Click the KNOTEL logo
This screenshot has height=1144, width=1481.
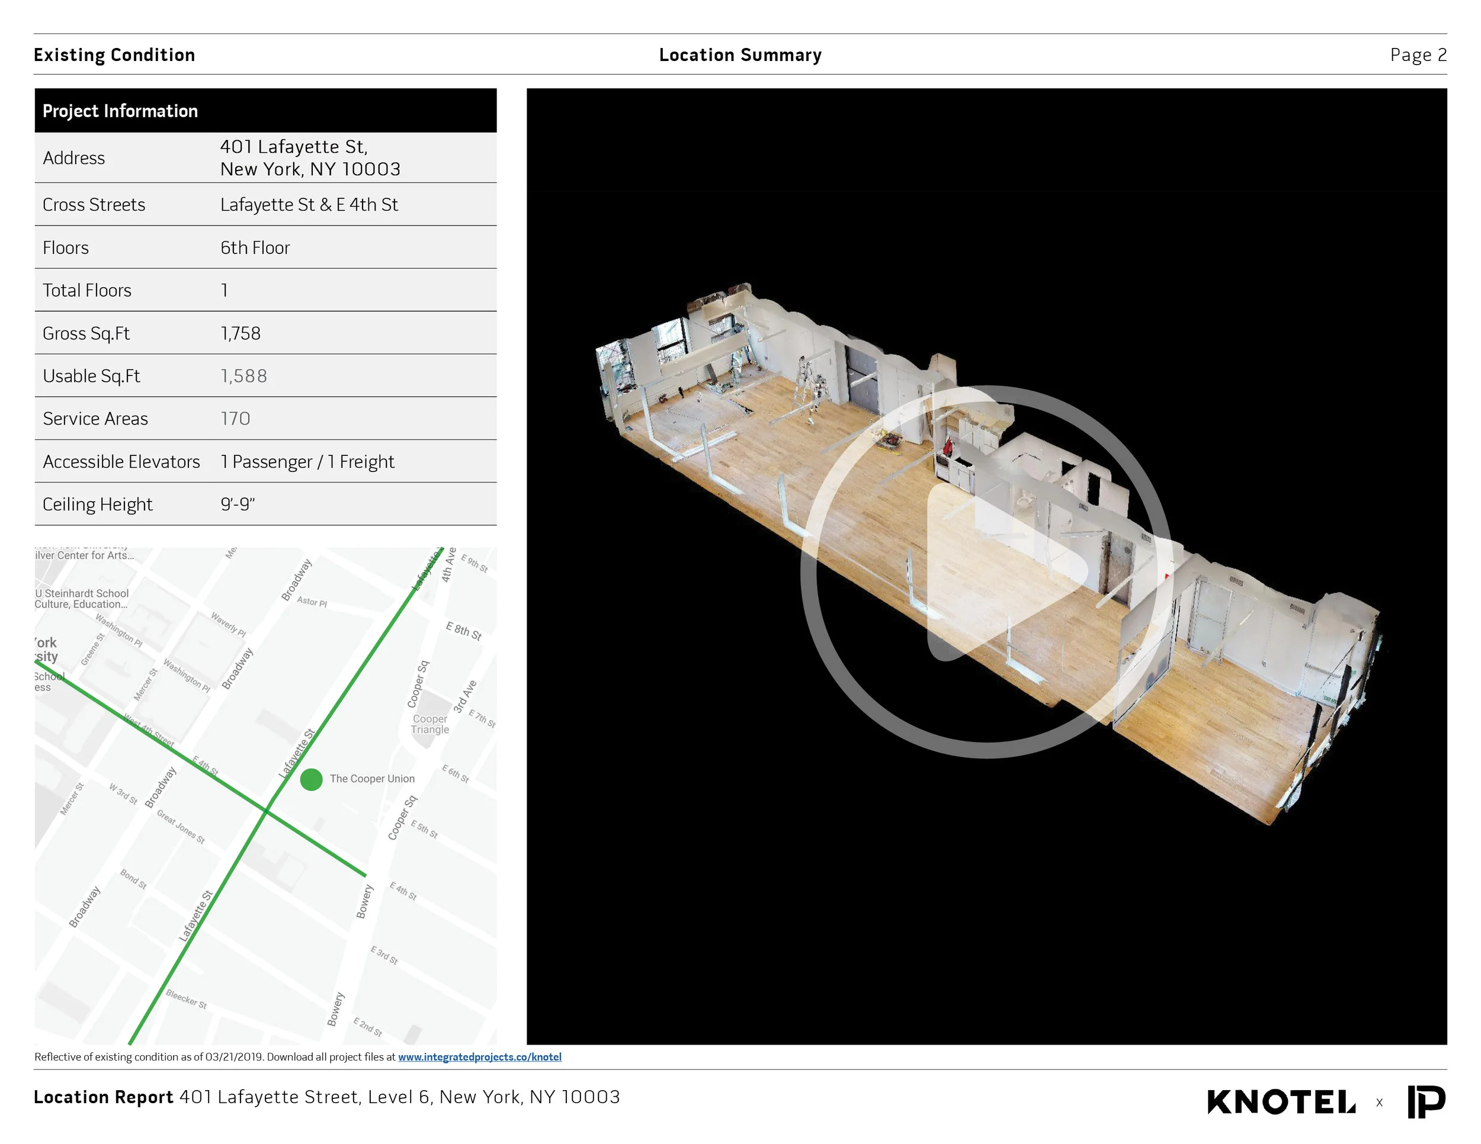pos(1281,1102)
